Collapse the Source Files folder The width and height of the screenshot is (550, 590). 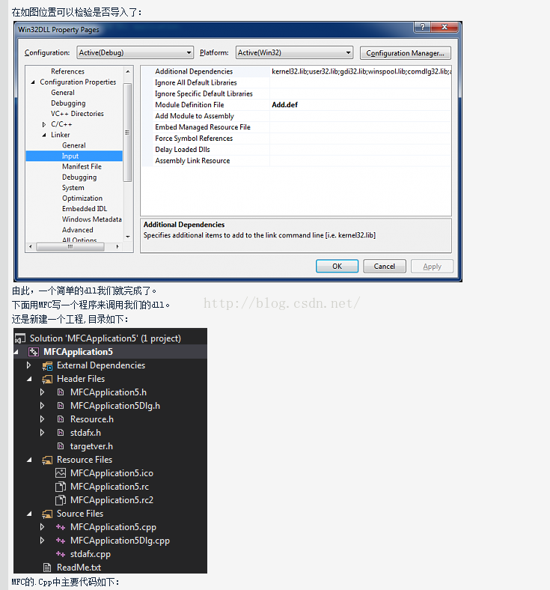(x=29, y=514)
